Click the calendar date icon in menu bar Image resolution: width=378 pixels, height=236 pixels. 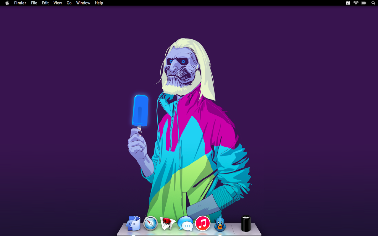(348, 3)
